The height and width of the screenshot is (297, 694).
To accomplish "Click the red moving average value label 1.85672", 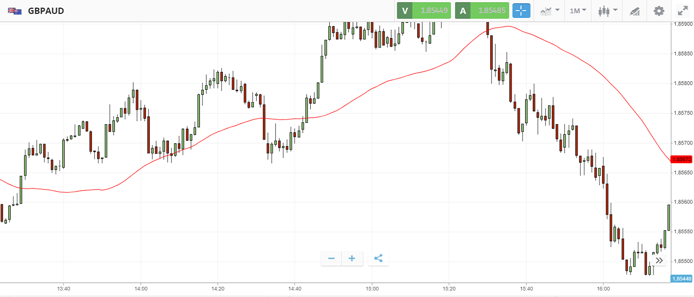I will click(x=681, y=159).
